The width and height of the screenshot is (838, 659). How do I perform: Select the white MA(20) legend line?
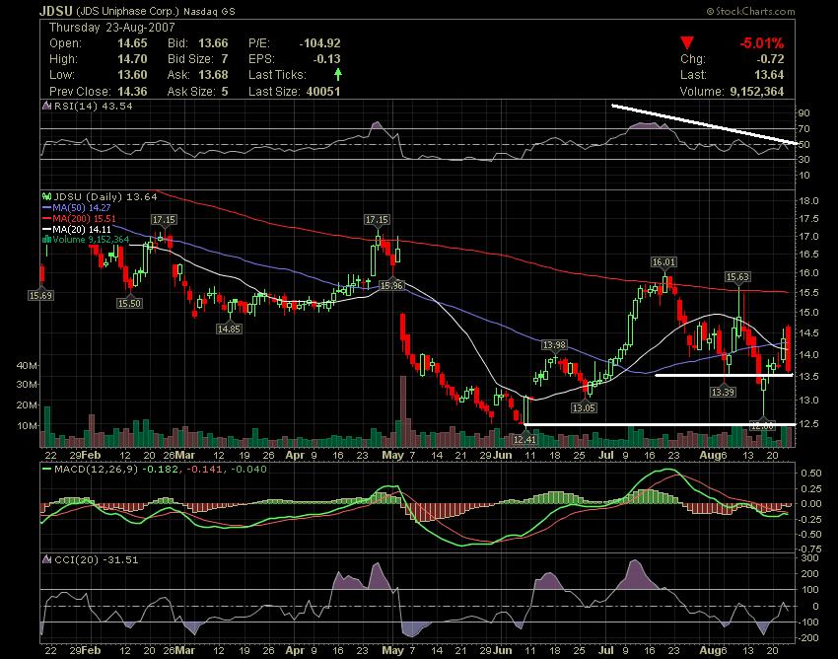(x=47, y=230)
